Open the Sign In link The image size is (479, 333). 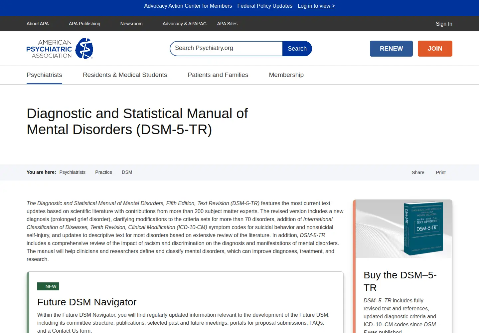[444, 24]
